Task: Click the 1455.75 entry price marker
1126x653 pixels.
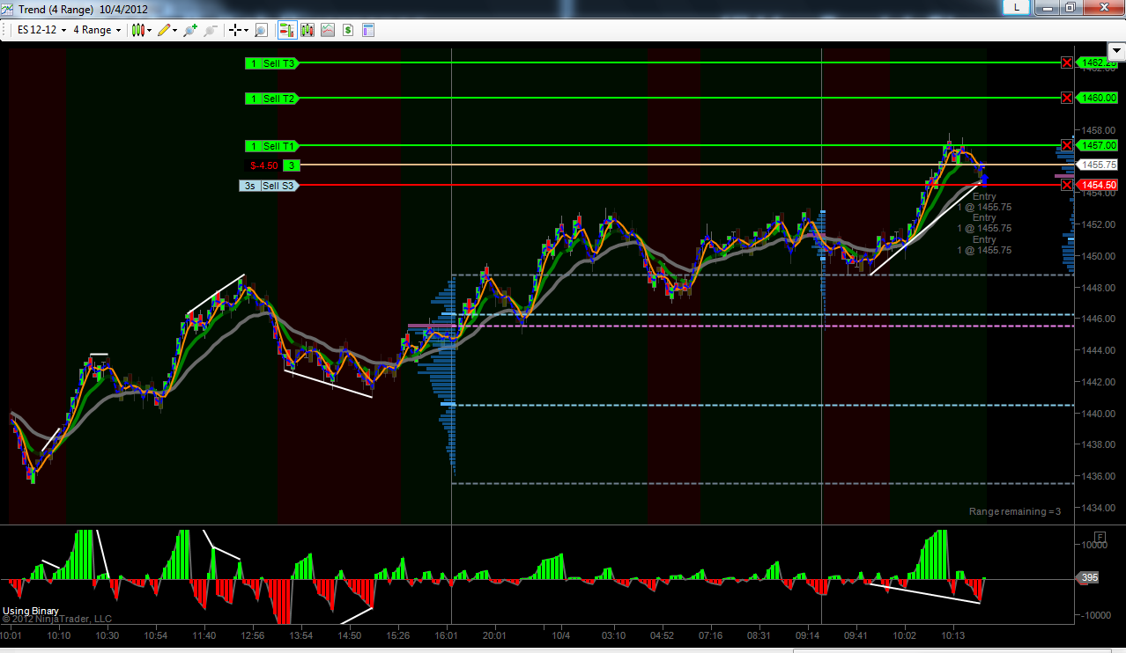Action: (1099, 165)
